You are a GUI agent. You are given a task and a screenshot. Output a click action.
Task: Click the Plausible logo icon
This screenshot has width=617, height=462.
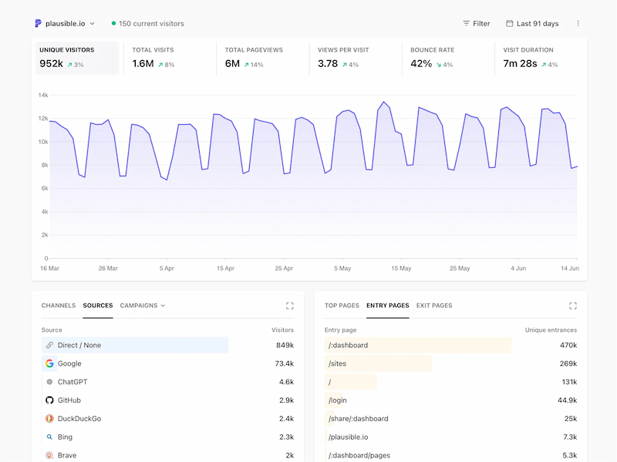point(38,24)
